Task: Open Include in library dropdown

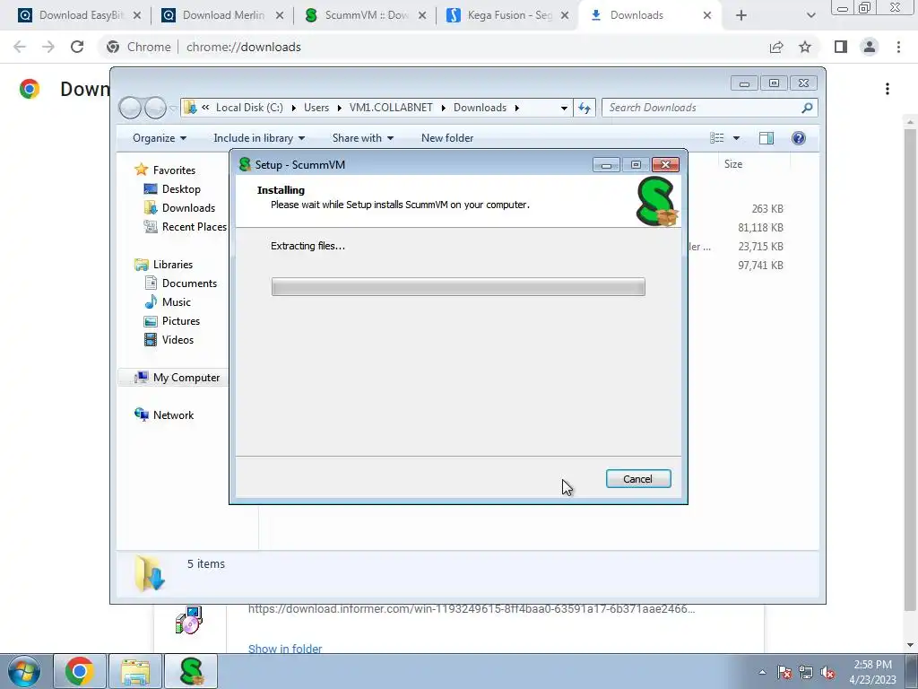Action: point(259,137)
